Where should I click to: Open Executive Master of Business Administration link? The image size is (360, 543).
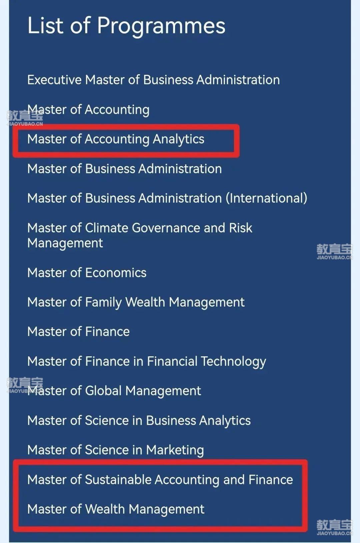coord(153,80)
